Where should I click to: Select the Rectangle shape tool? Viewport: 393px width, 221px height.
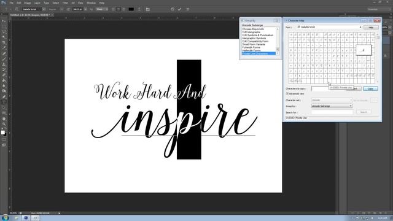pos(4,113)
